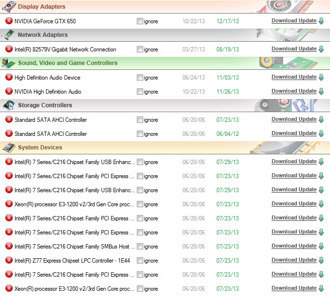Click Intel(R) Z77 Express Chipset LPC Controller name

click(x=72, y=261)
